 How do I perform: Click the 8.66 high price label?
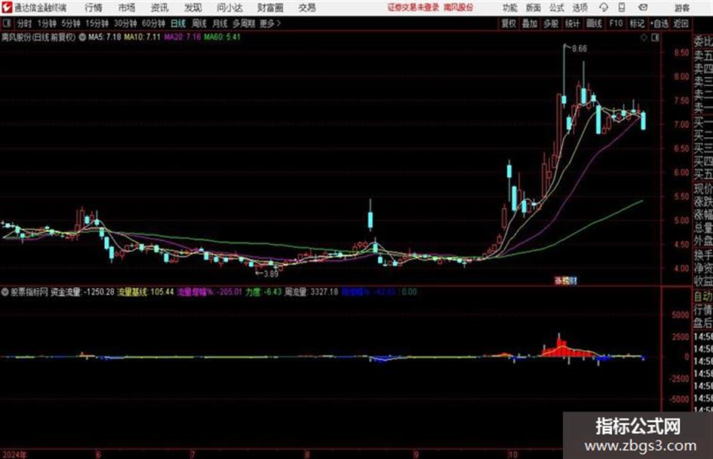point(579,49)
